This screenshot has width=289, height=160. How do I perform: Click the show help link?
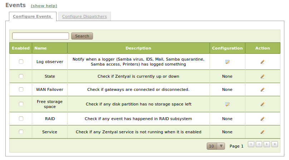[44, 6]
